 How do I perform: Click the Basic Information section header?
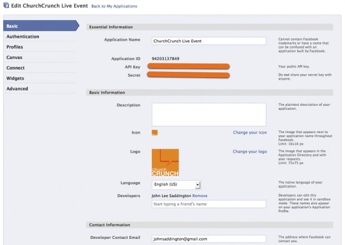pos(210,92)
